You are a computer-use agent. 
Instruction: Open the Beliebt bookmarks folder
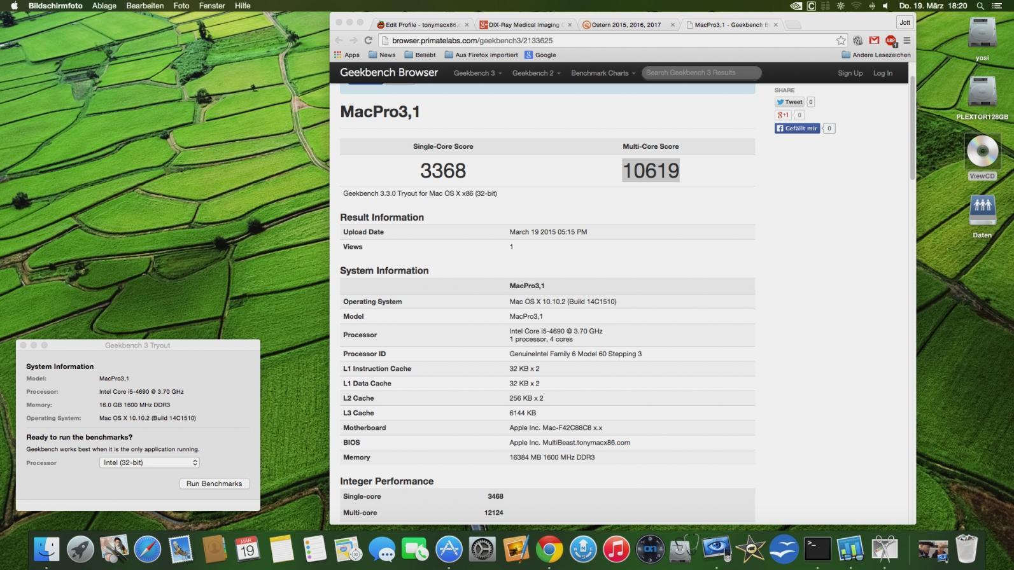pos(420,55)
